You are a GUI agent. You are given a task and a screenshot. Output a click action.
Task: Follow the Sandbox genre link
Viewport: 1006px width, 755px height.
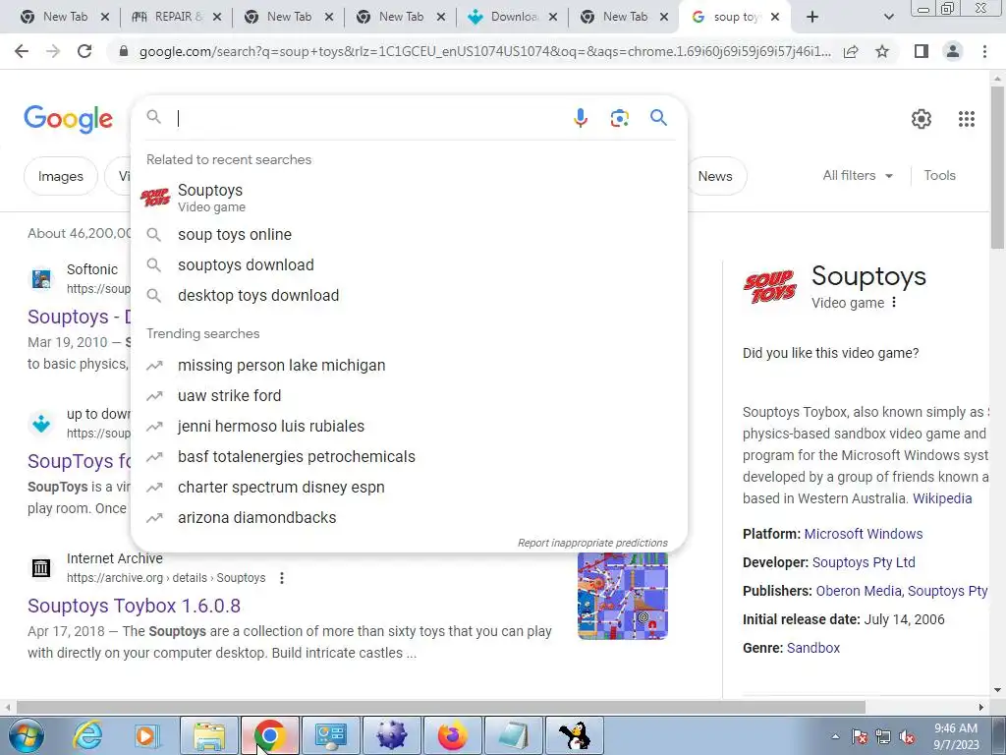tap(813, 648)
